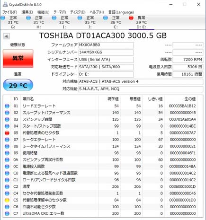Screen dimensions: 206x220
Task: Select the red D: E: drive icon
Action: tap(131, 18)
